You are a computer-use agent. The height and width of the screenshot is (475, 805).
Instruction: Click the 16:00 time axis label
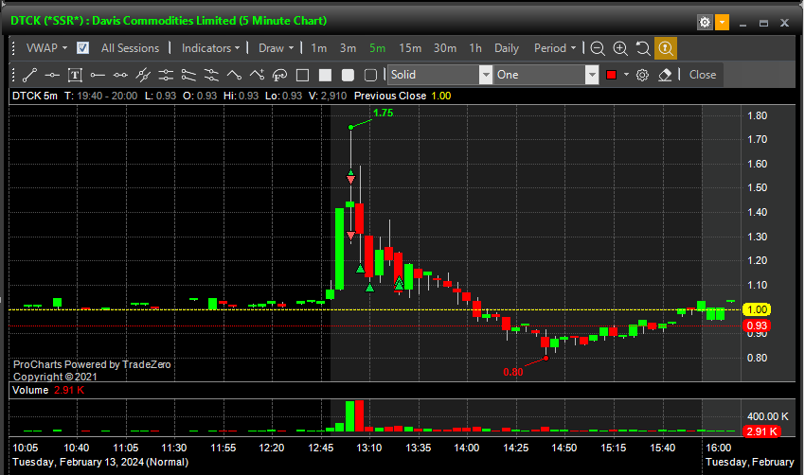pyautogui.click(x=718, y=448)
